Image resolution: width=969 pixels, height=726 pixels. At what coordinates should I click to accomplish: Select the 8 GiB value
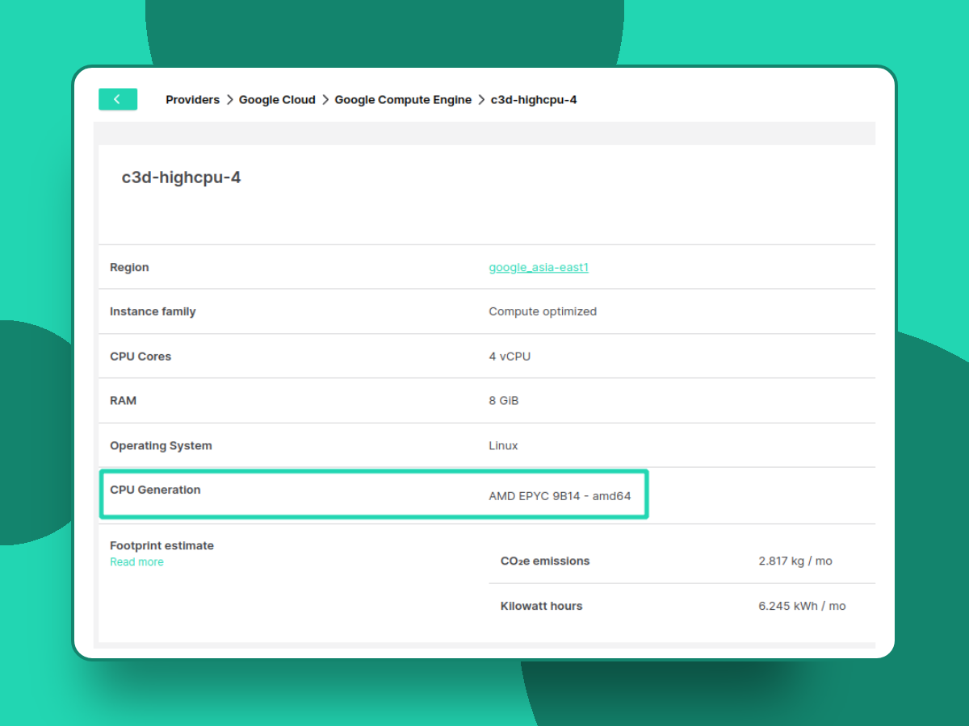pyautogui.click(x=504, y=401)
